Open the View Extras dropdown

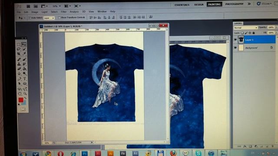point(44,6)
